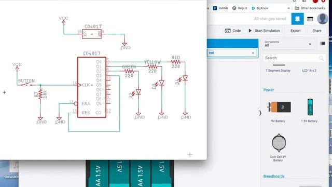This screenshot has width=332, height=187.
Task: Click the Breadboards section heading
Action: click(x=274, y=176)
